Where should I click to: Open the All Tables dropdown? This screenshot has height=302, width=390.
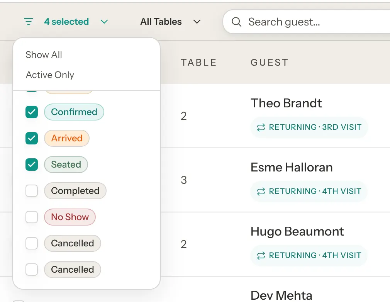pos(170,22)
